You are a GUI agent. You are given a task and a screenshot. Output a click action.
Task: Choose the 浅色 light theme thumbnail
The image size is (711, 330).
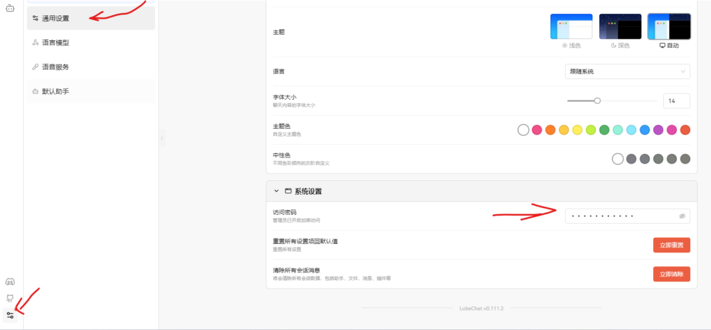click(571, 26)
